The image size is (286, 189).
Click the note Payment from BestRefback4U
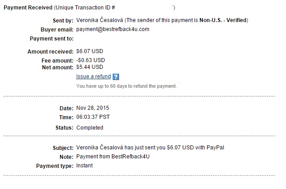(x=113, y=157)
